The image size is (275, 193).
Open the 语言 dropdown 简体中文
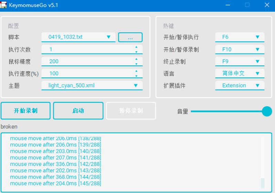240,73
